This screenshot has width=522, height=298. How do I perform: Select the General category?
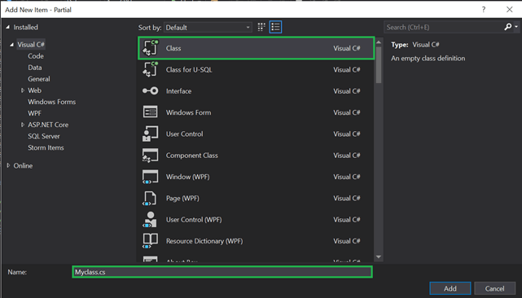point(39,79)
